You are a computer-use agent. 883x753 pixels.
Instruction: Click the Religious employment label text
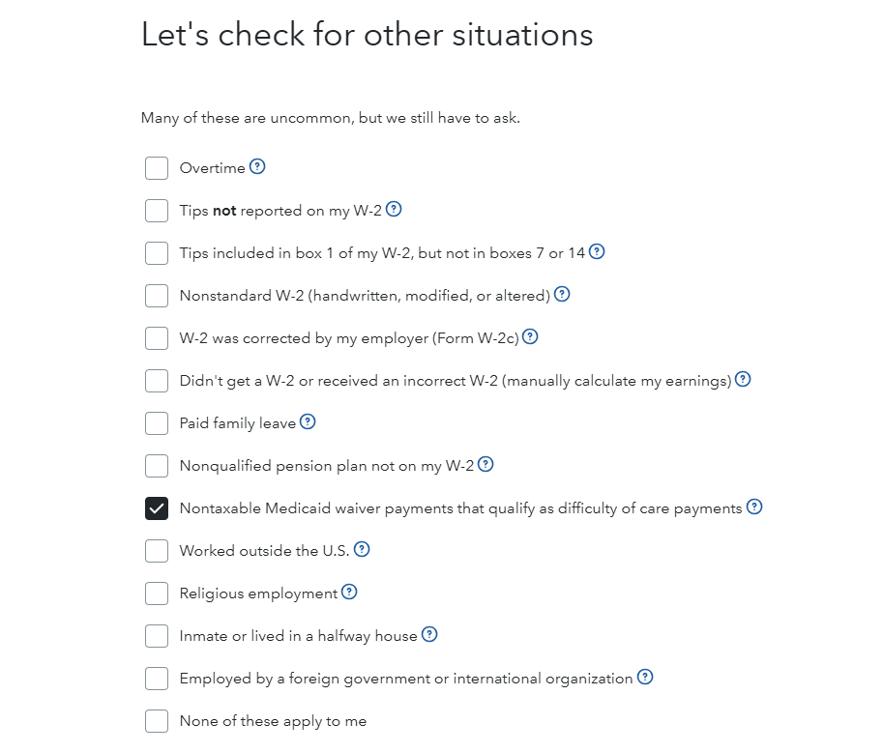point(258,594)
